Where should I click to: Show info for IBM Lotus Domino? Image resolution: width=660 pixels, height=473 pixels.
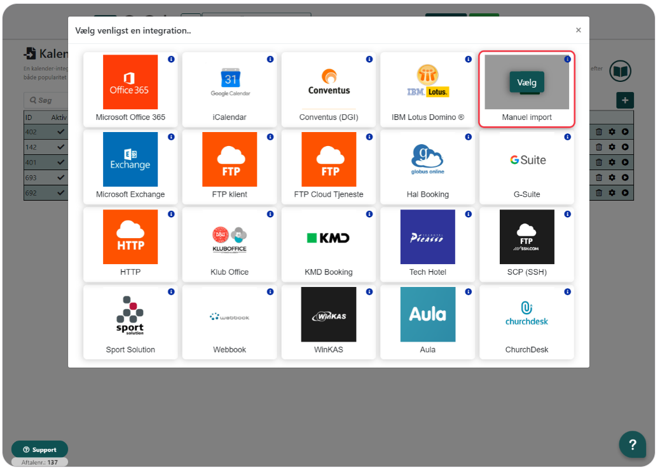(468, 59)
